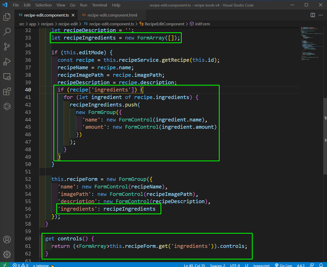This screenshot has height=267, width=327.
Task: Click "get('ingredients')" on line 61
Action: [x=186, y=246]
